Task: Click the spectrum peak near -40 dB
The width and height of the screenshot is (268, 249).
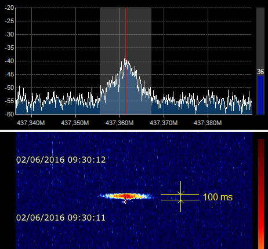Action: (x=125, y=60)
